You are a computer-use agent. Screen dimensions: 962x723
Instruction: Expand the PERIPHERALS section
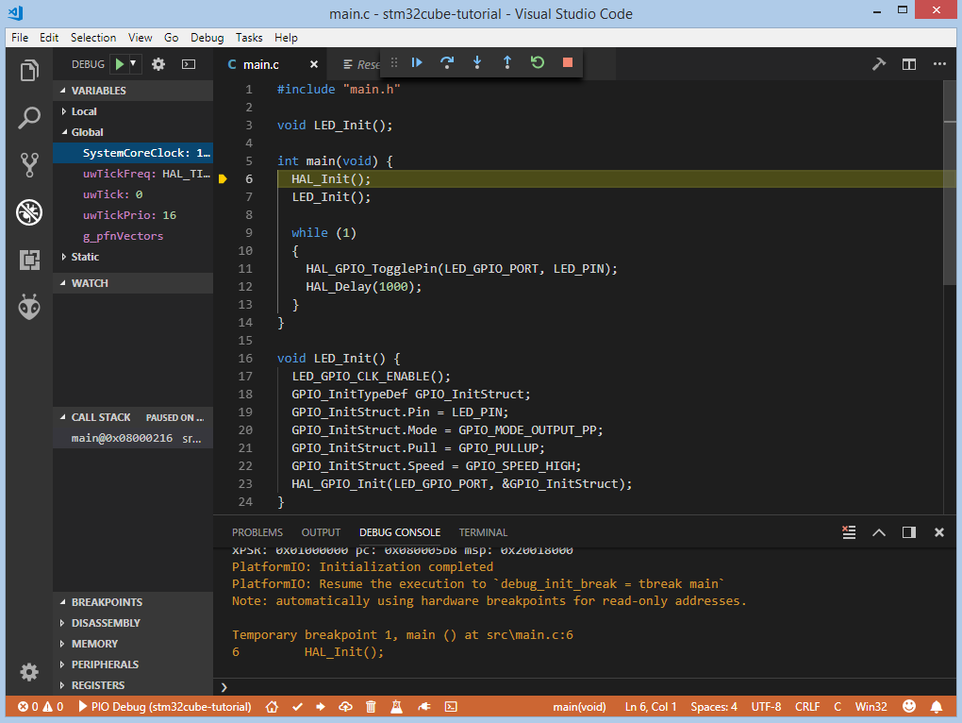tap(133, 664)
